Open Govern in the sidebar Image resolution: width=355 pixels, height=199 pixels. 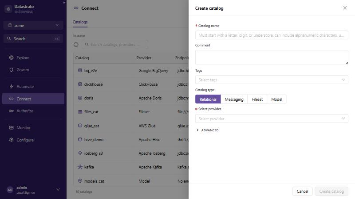[33, 70]
